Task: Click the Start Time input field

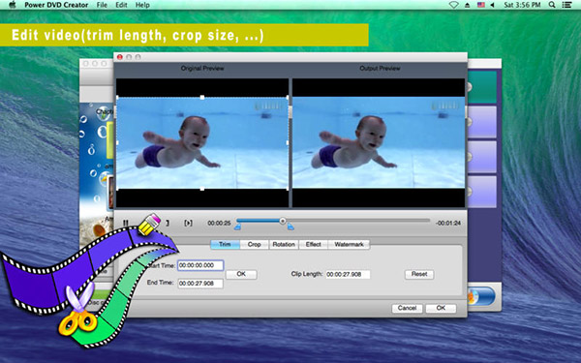Action: coord(200,265)
